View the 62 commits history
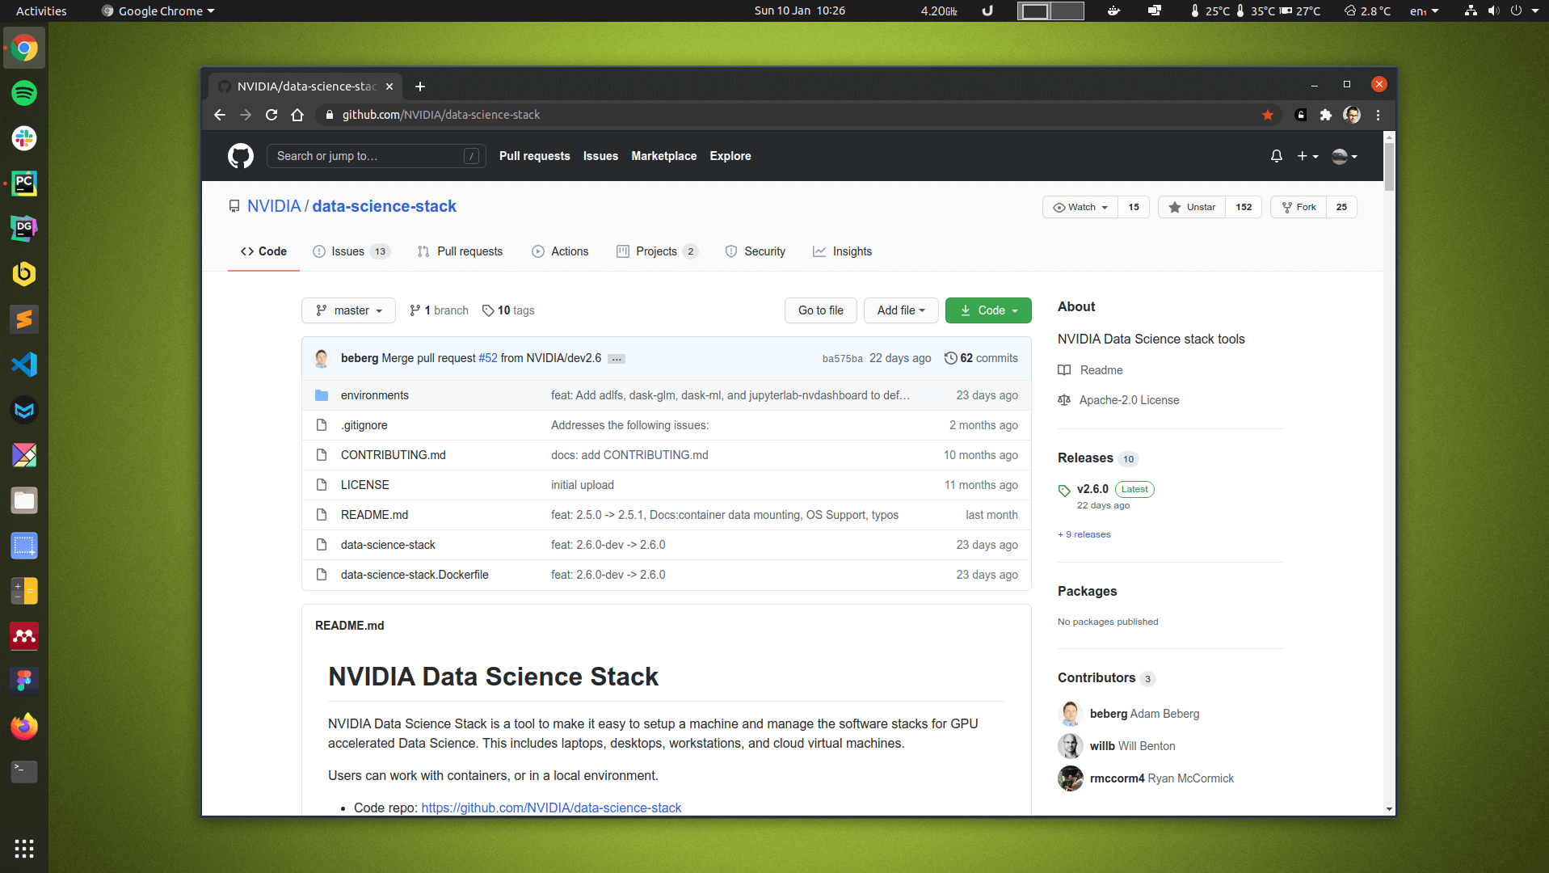This screenshot has height=873, width=1549. [981, 358]
